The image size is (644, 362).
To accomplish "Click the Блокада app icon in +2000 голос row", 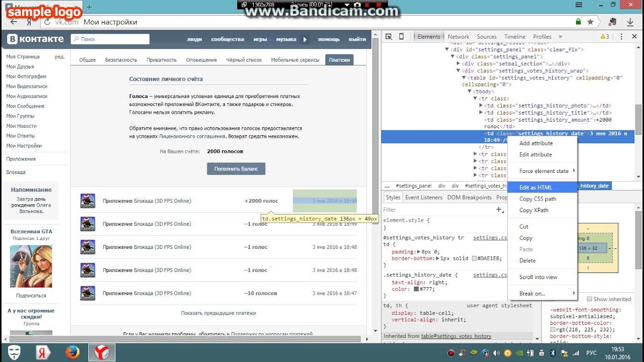I will tap(88, 201).
